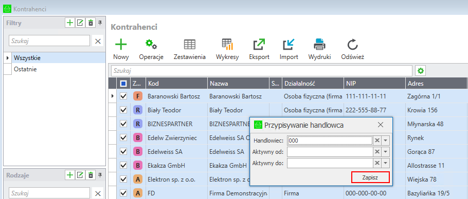Open the Aktywny od dropdown arrow
The image size is (468, 199).
[x=386, y=152]
